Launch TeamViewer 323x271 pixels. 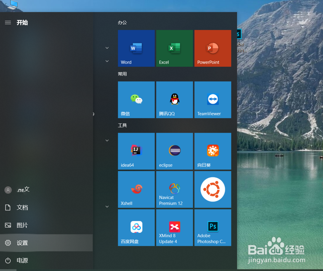[x=212, y=100]
